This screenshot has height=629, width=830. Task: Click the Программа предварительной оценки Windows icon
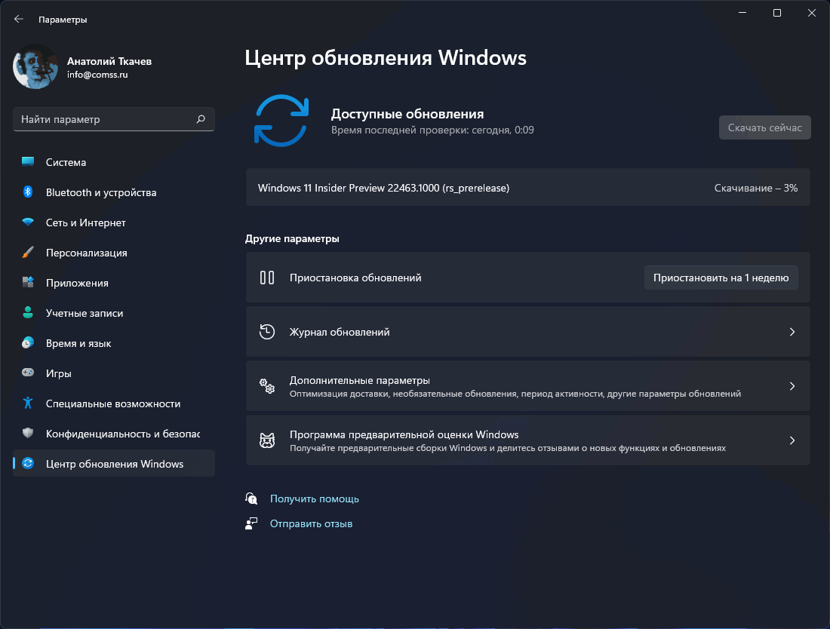[266, 440]
